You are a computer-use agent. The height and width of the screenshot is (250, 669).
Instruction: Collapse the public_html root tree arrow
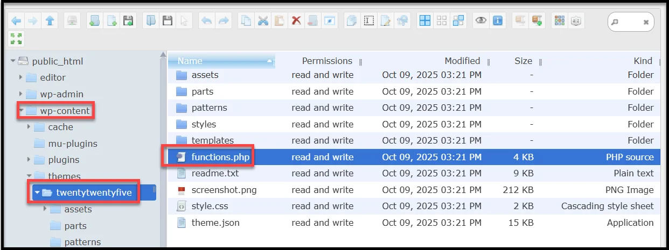13,61
